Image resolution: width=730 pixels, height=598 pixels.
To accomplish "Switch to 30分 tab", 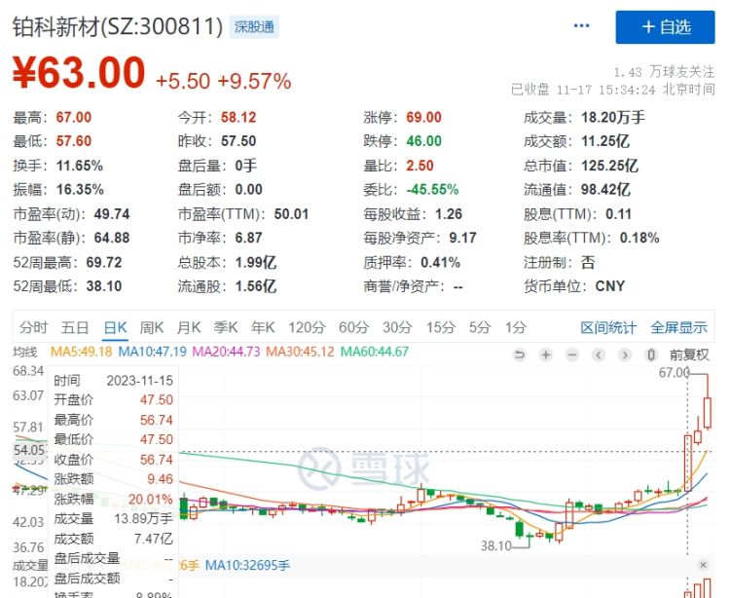I will tap(397, 327).
